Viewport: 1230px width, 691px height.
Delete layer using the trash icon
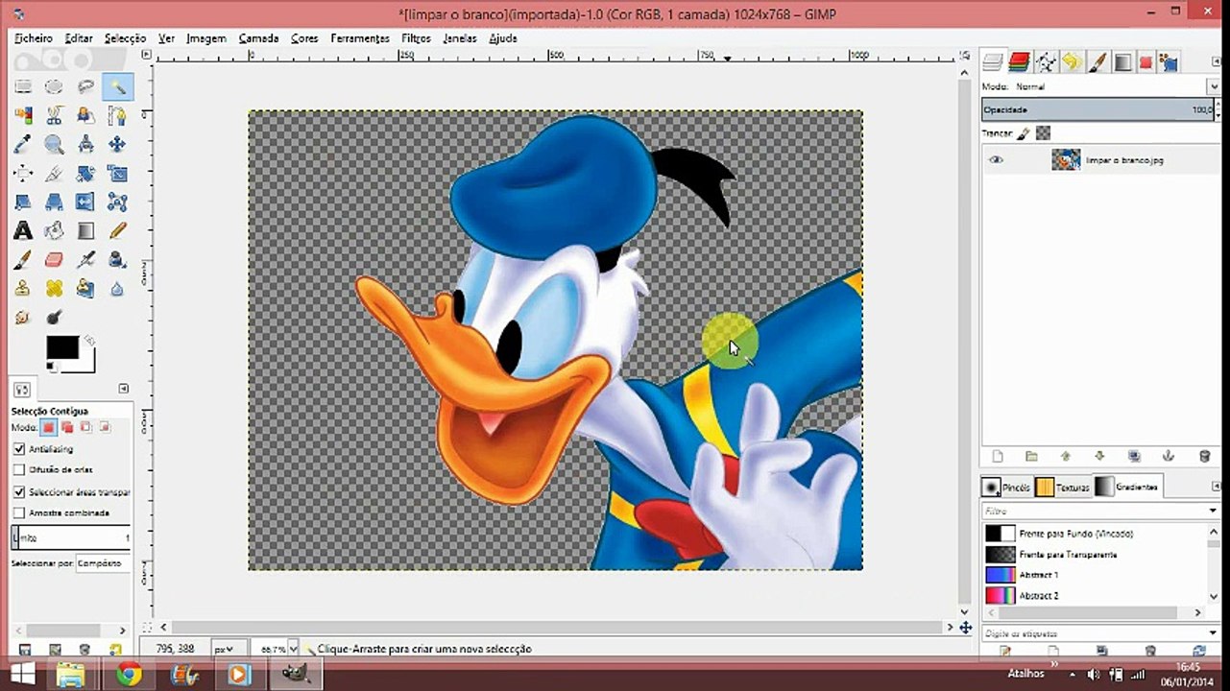coord(1205,457)
